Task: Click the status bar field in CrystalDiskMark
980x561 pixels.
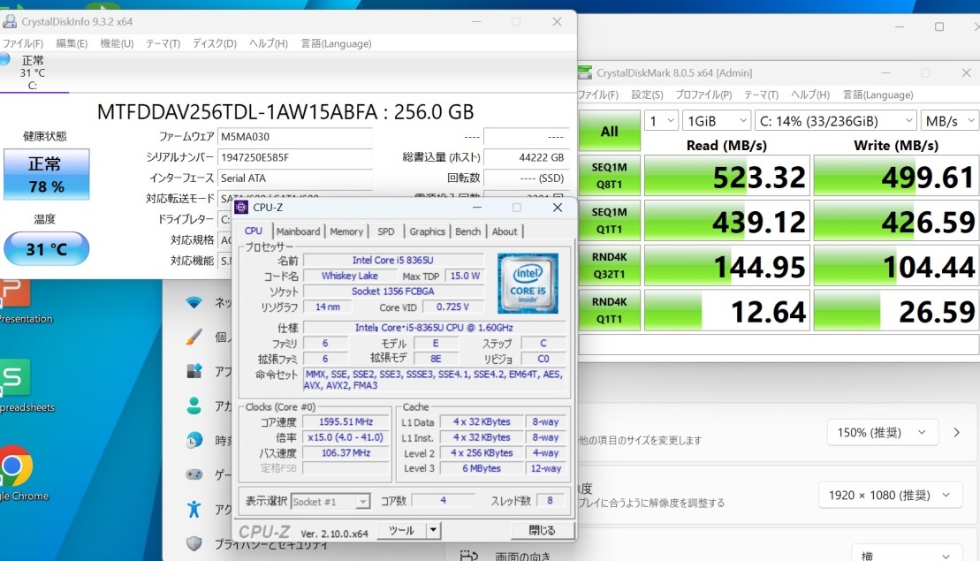Action: click(779, 344)
